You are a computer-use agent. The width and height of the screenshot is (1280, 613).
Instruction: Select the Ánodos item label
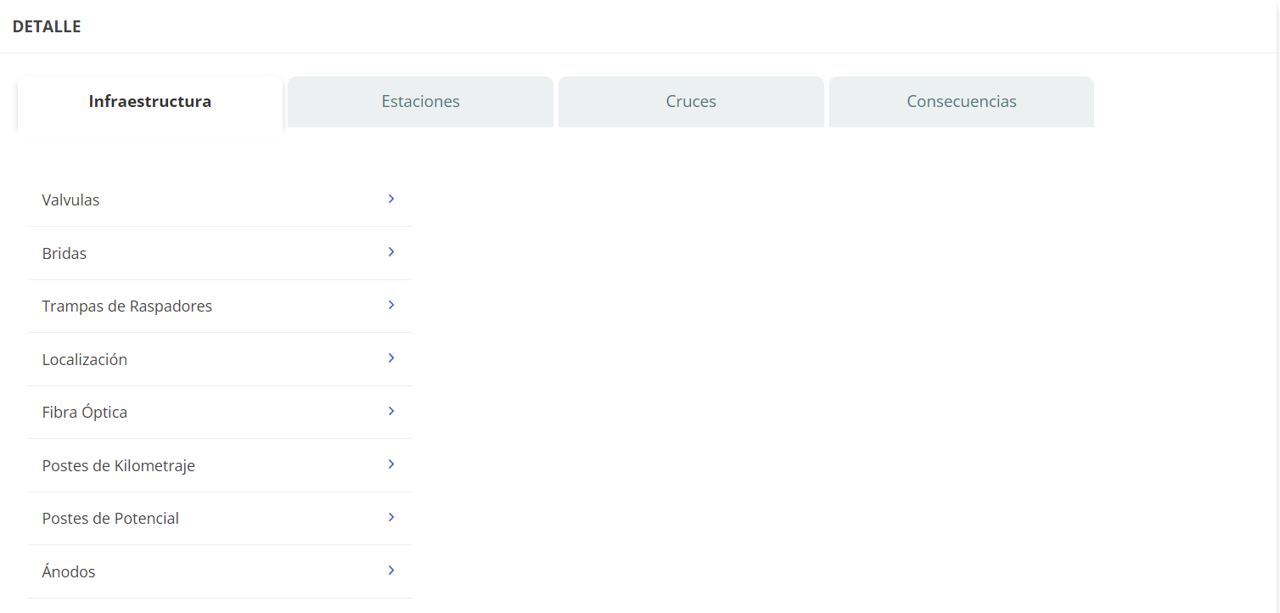[69, 572]
